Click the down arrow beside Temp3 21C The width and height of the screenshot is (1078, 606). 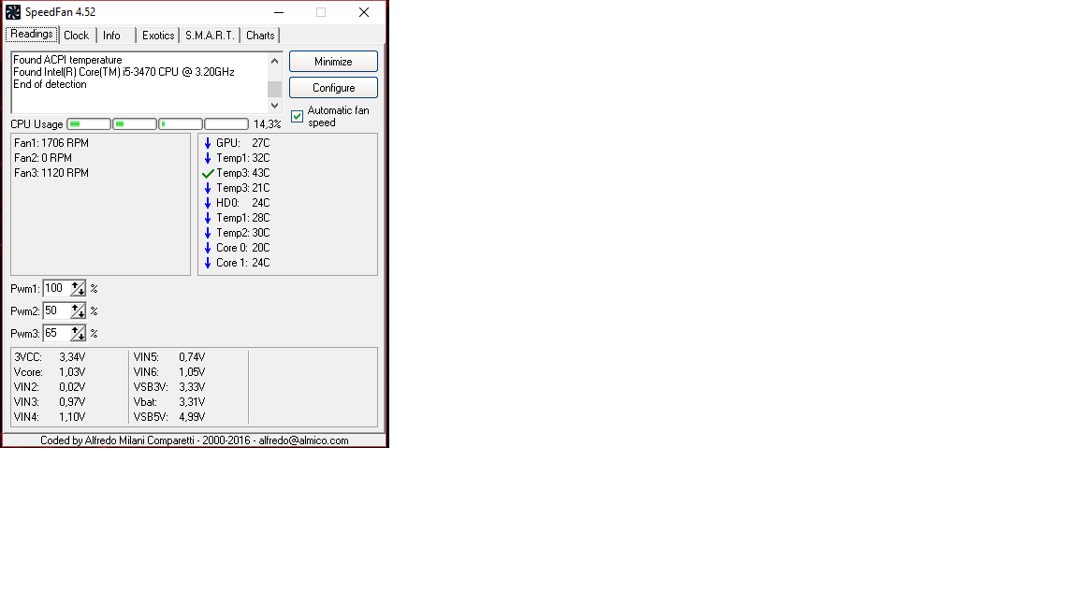pos(208,188)
